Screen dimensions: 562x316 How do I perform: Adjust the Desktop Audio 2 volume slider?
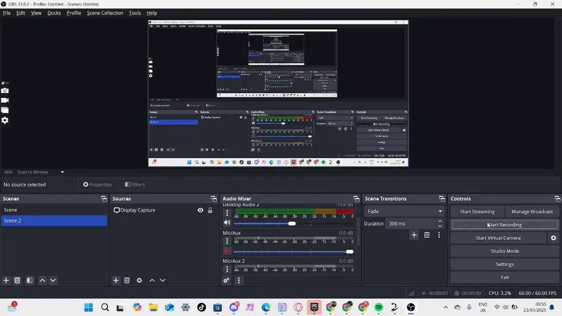[x=293, y=223]
